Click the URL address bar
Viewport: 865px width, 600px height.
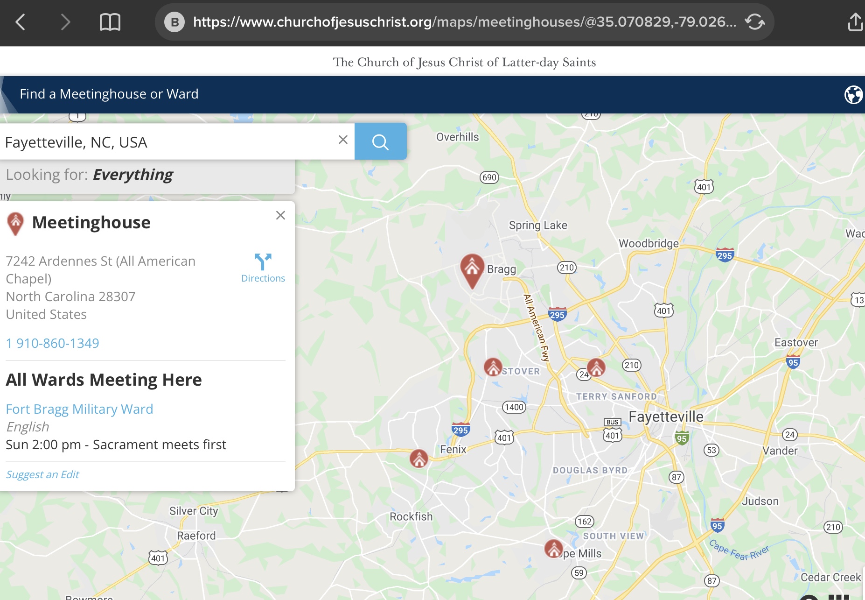[x=464, y=22]
